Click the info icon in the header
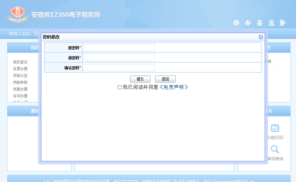Image resolution: width=296 pixels, height=182 pixels. pyautogui.click(x=236, y=23)
